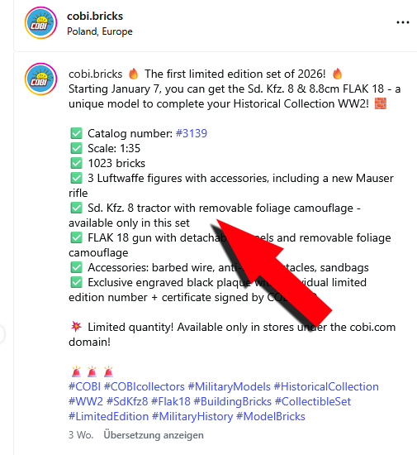Viewport: 417px width, 455px height.
Task: Open the #MilitaryModels hashtag
Action: (230, 387)
